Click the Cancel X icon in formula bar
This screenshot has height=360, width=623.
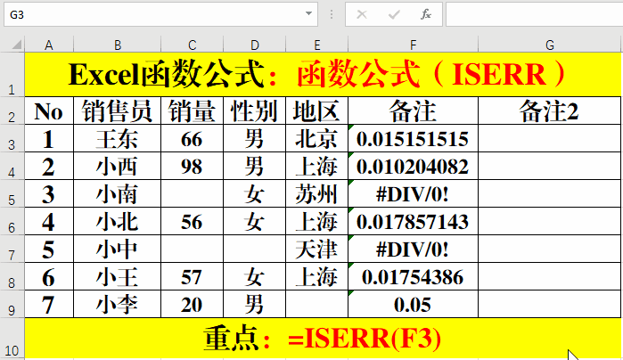(362, 14)
